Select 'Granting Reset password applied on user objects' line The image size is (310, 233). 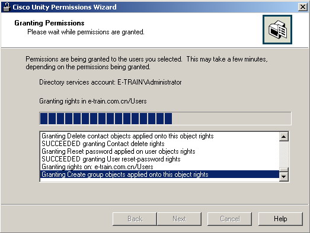[x=159, y=151]
